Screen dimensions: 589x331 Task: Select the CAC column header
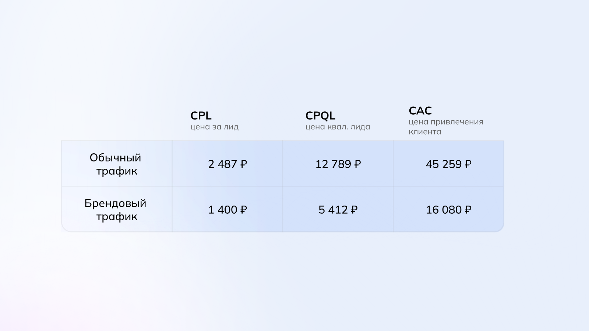pos(420,111)
